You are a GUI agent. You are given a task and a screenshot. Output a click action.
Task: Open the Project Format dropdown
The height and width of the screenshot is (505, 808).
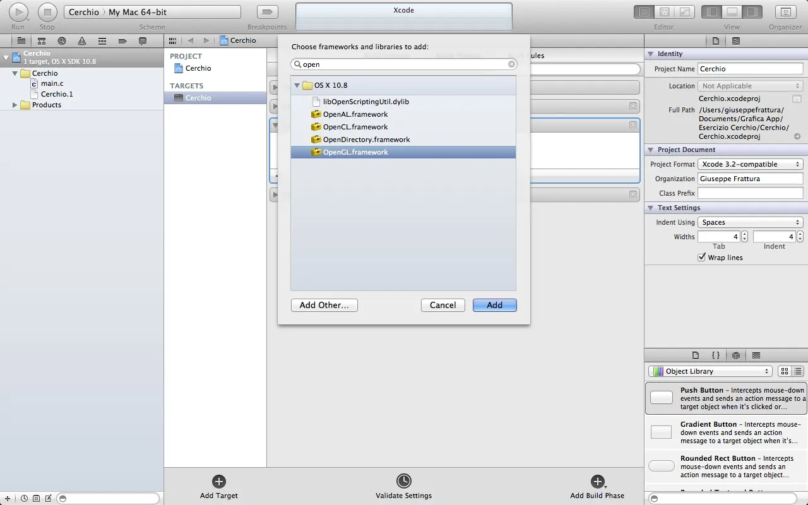tap(751, 164)
